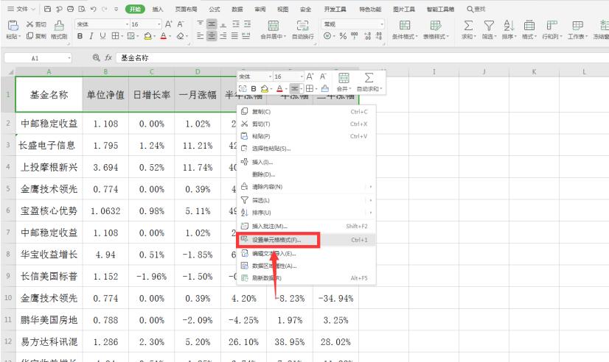Click the percent style % icon
Screen dimensions: 609x362
[343, 36]
